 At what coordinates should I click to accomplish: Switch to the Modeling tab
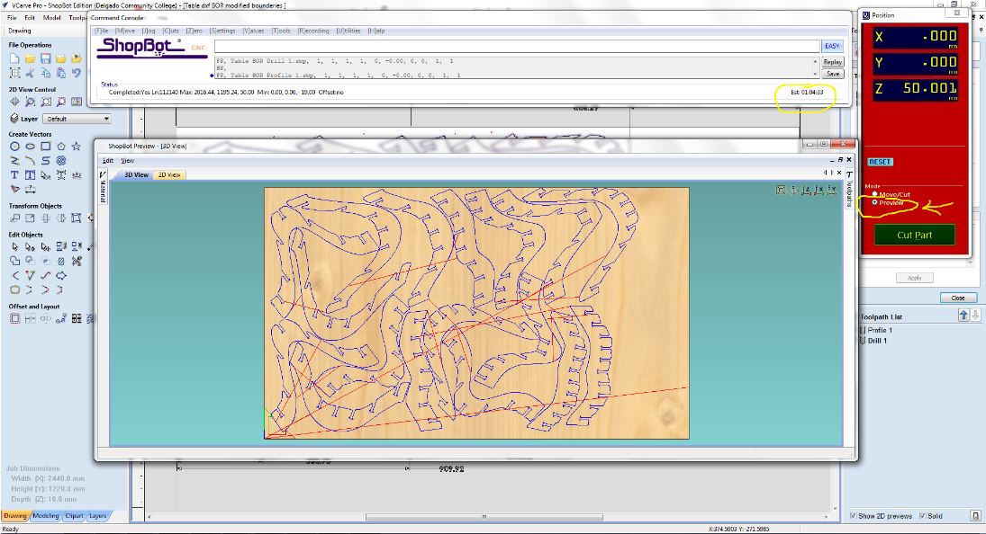46,516
